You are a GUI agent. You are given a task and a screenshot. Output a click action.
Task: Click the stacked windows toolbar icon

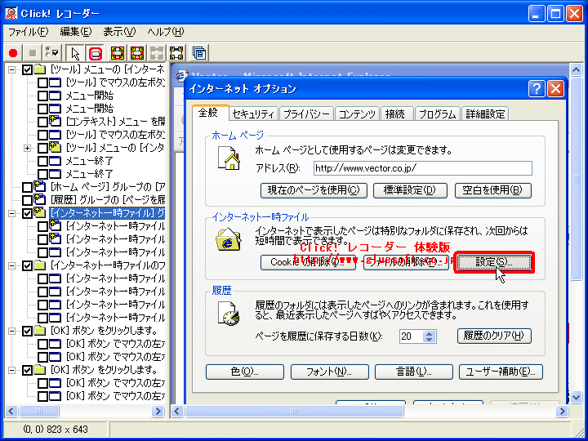coord(199,53)
